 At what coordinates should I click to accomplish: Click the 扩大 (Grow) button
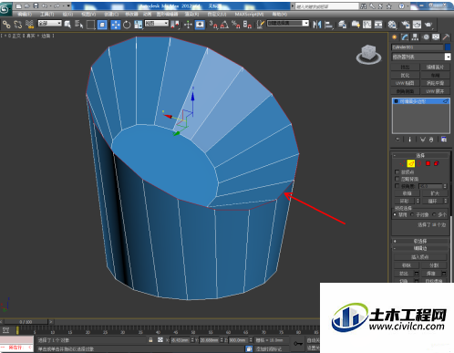[x=435, y=193]
